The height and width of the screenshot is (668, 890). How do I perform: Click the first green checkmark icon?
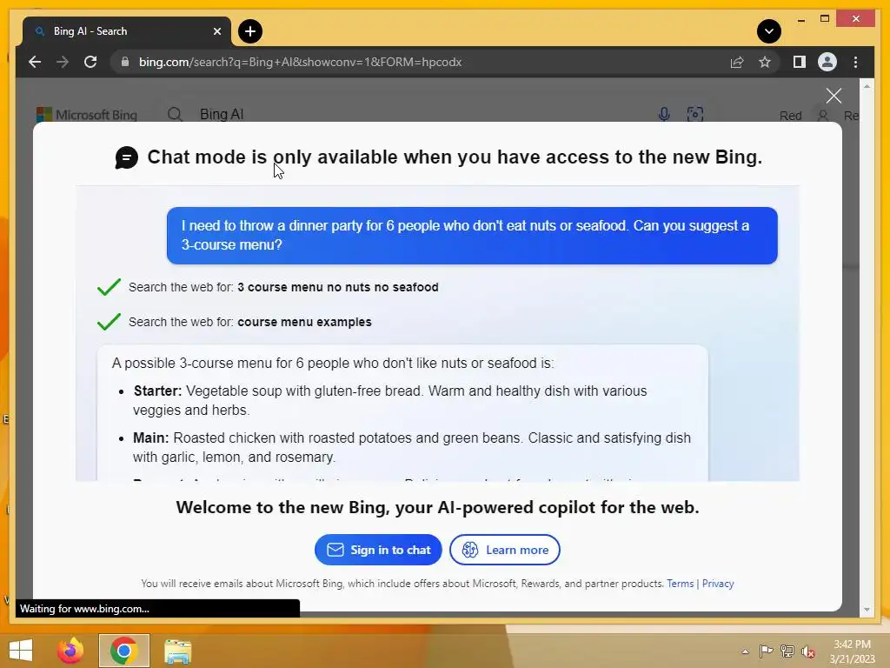click(x=109, y=287)
